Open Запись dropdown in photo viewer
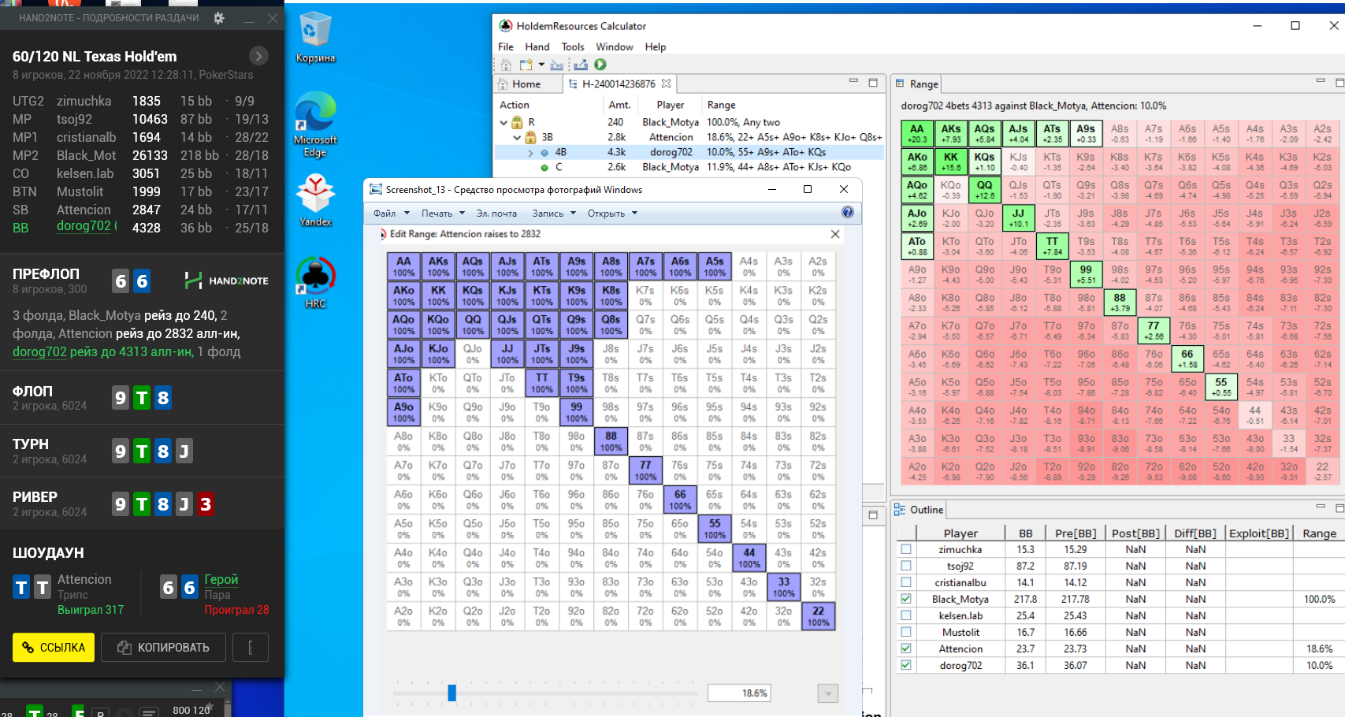This screenshot has width=1345, height=717. tap(554, 213)
